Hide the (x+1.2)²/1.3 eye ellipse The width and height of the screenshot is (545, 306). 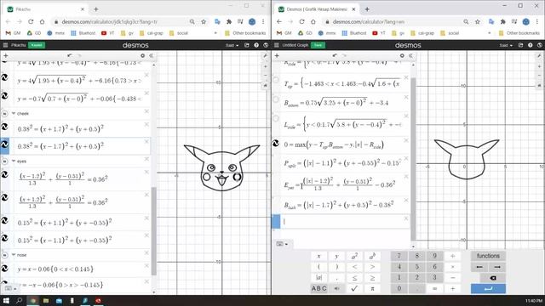click(x=4, y=198)
